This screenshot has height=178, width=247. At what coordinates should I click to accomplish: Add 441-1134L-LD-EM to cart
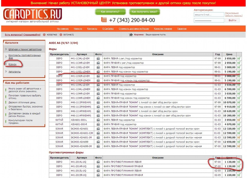pos(239,59)
